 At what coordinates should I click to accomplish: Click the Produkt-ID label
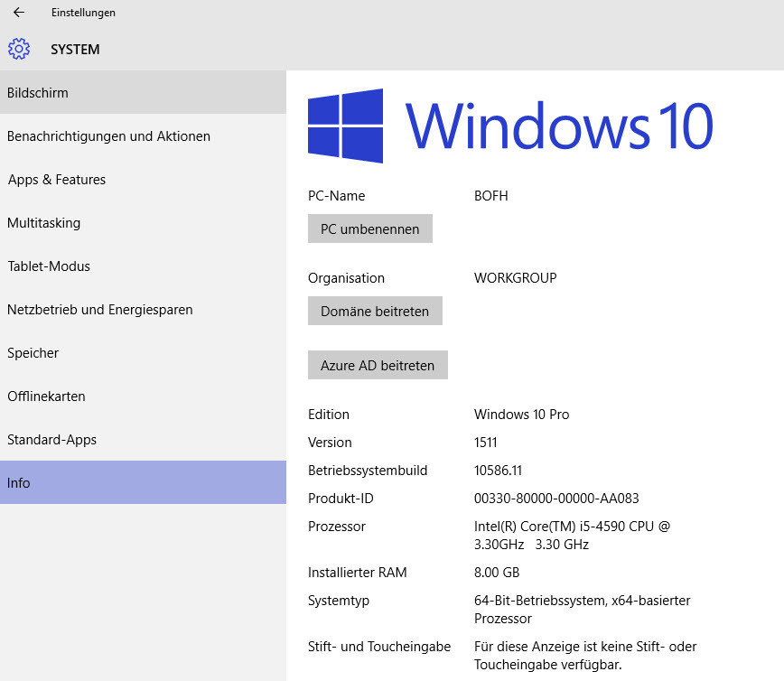pyautogui.click(x=341, y=498)
